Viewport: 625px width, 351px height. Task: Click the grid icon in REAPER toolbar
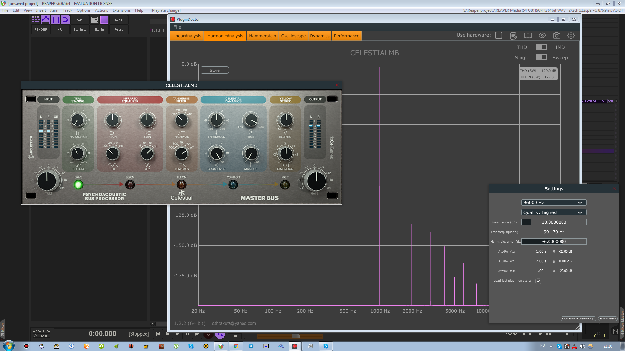[36, 20]
